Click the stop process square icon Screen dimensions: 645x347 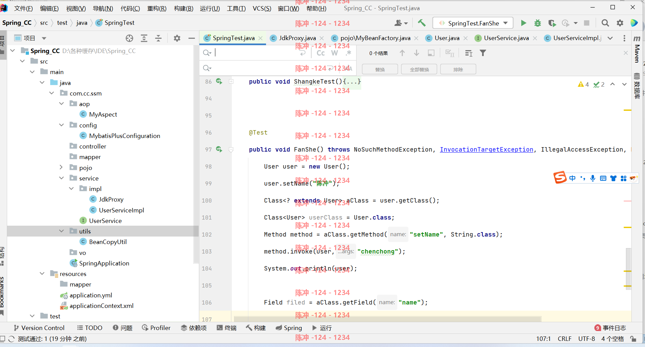(x=586, y=23)
